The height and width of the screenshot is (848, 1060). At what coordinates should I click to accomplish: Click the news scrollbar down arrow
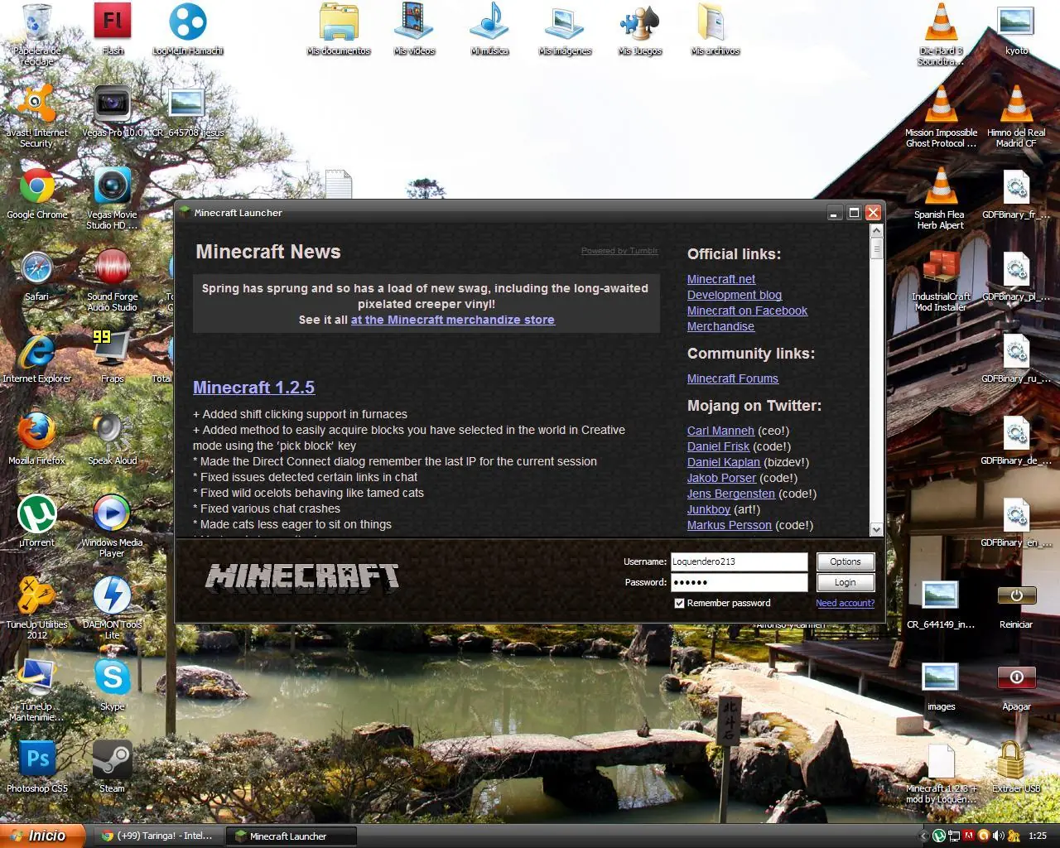(x=876, y=529)
